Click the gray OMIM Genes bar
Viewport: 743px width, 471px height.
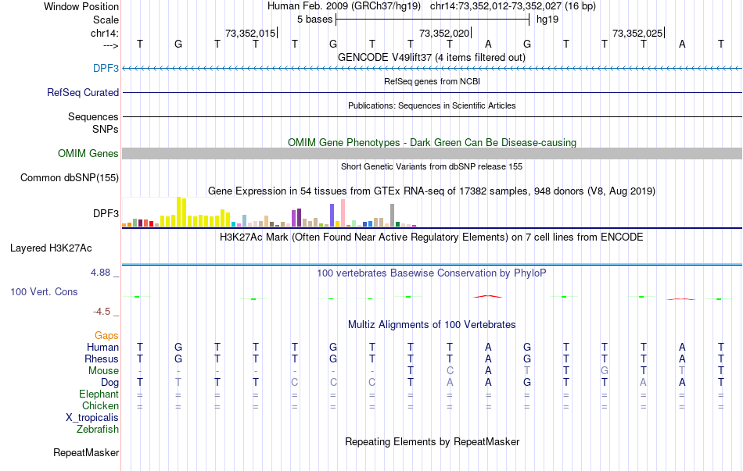pos(432,153)
